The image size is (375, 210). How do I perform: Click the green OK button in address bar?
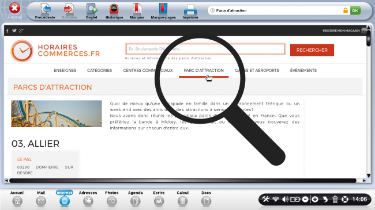point(355,10)
